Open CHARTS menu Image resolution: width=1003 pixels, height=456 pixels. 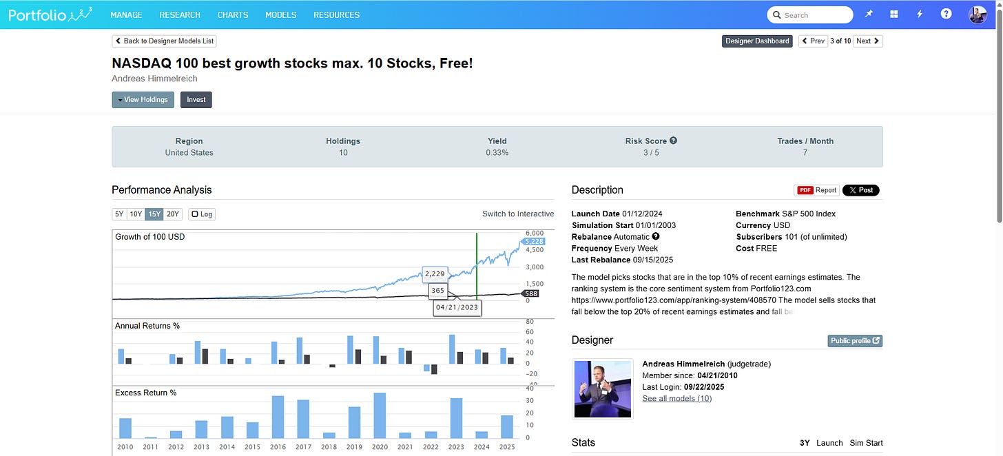(x=233, y=14)
